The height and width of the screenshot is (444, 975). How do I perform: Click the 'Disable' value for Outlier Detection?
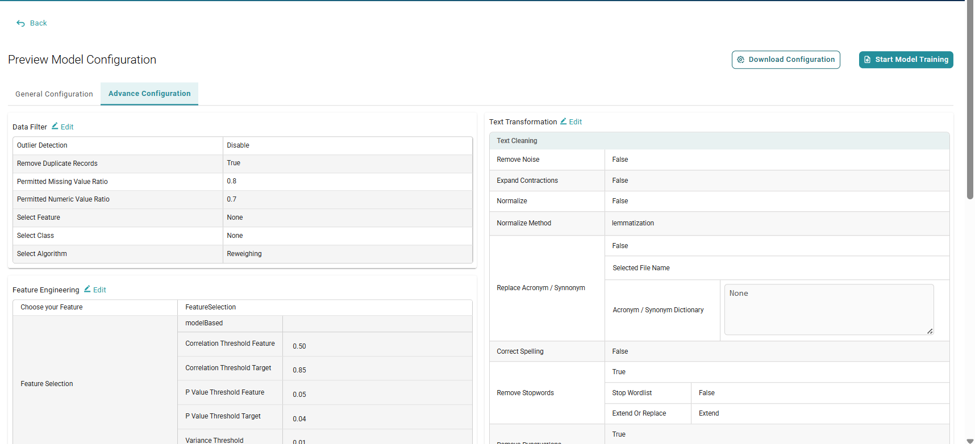tap(238, 145)
